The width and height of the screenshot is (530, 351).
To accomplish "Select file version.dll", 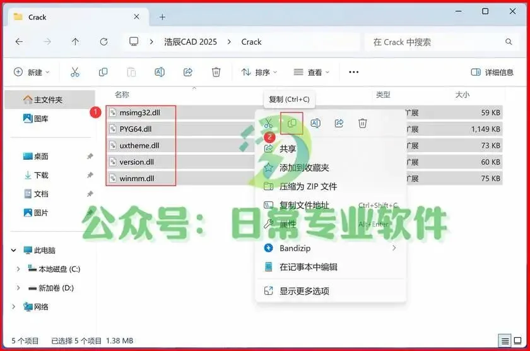I will coord(136,162).
